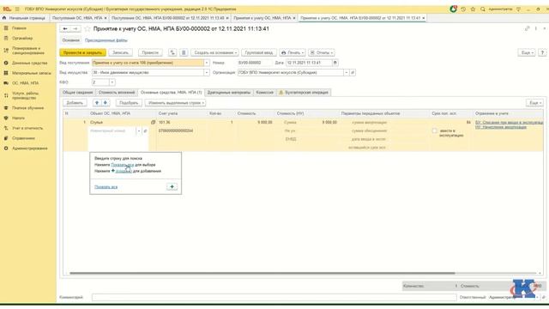Click the Записать button
The height and width of the screenshot is (309, 549).
(x=120, y=52)
